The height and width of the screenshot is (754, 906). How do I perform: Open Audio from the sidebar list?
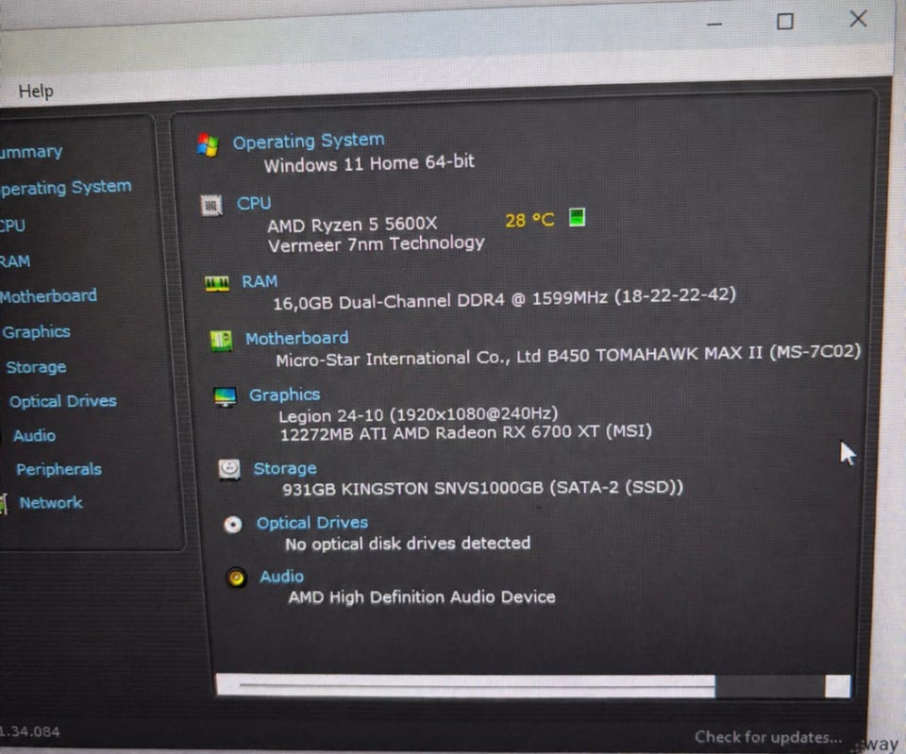click(35, 435)
